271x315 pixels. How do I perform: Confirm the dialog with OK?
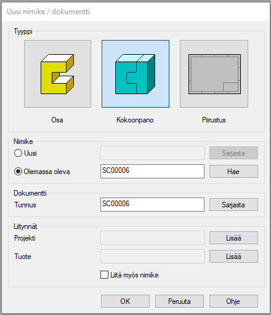[125, 301]
